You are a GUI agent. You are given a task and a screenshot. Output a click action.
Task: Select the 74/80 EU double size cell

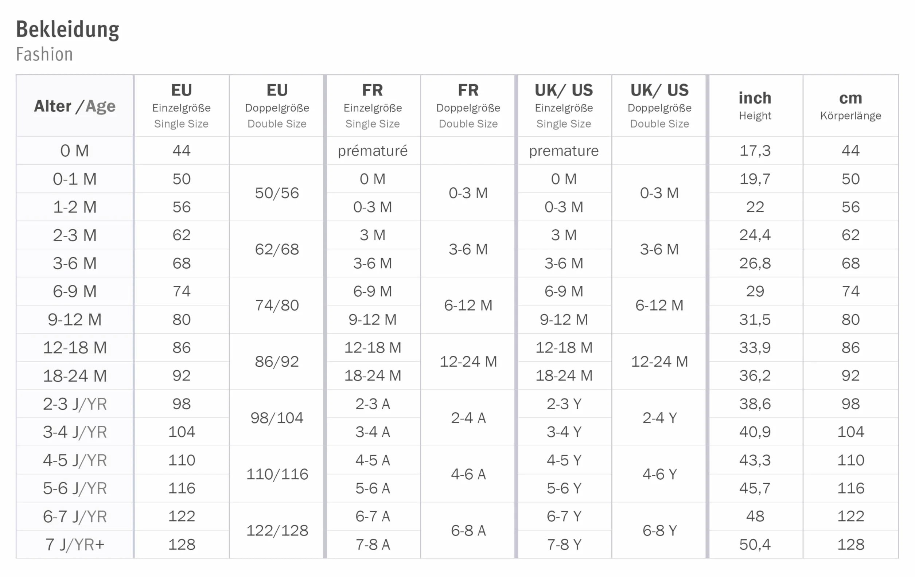(x=277, y=305)
